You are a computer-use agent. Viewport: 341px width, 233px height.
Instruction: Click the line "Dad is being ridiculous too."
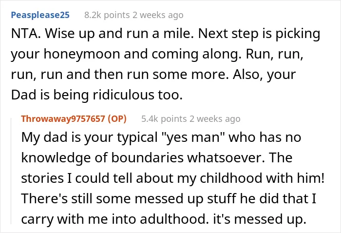[97, 95]
